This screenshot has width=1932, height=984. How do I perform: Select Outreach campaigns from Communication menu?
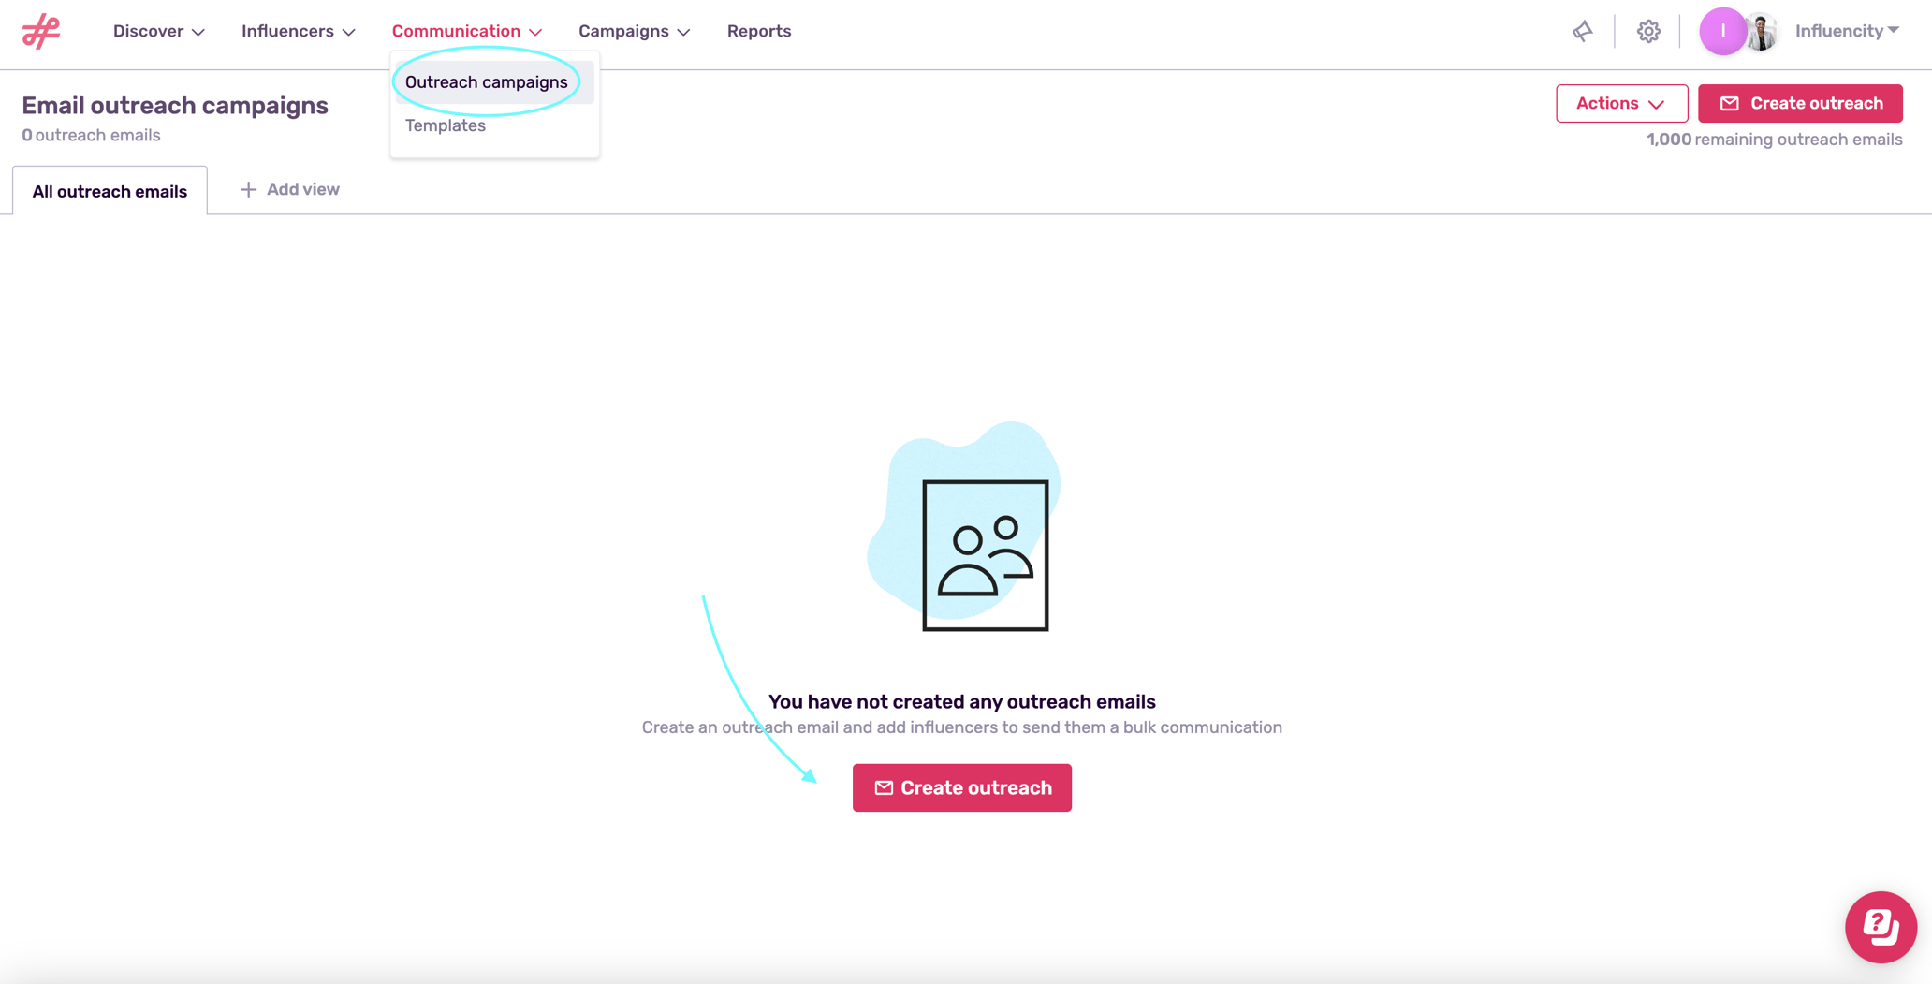(486, 81)
